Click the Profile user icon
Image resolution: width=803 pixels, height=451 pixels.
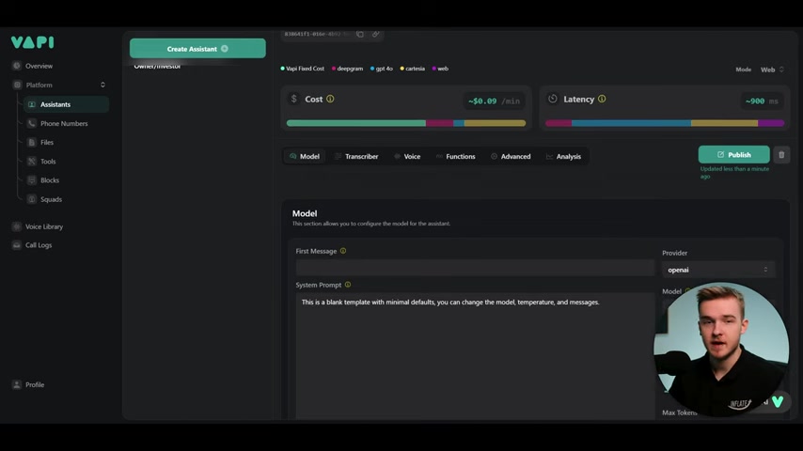coord(17,384)
